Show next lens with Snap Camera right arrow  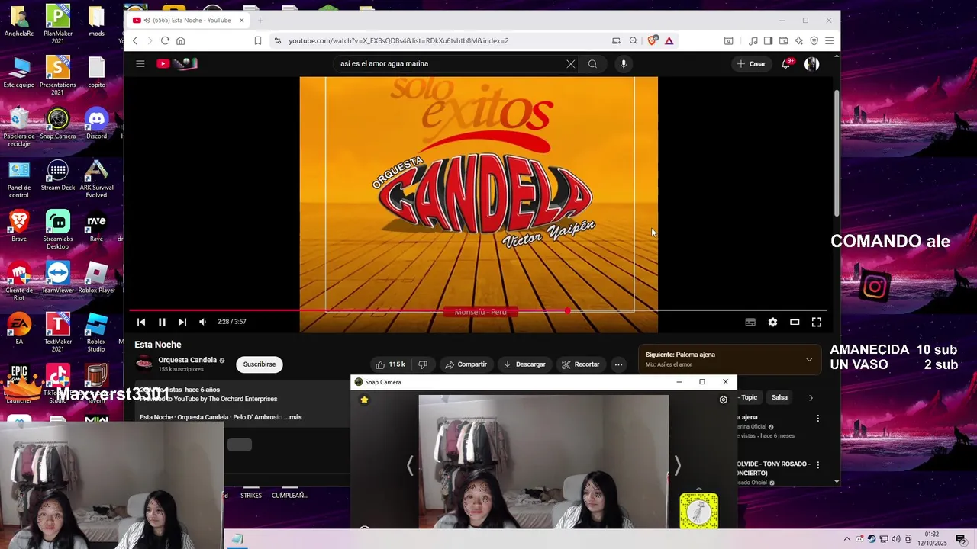click(677, 465)
